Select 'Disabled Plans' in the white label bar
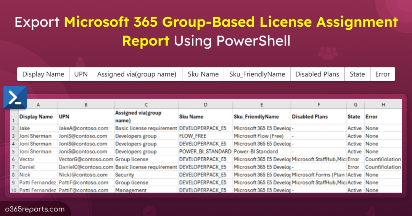Image resolution: width=412 pixels, height=216 pixels. (317, 74)
